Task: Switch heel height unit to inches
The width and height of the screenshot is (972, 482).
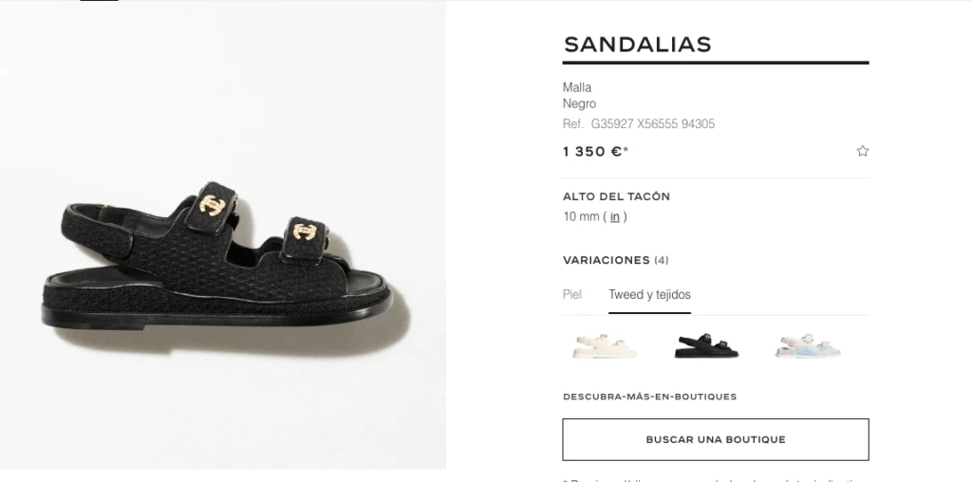Action: 614,217
